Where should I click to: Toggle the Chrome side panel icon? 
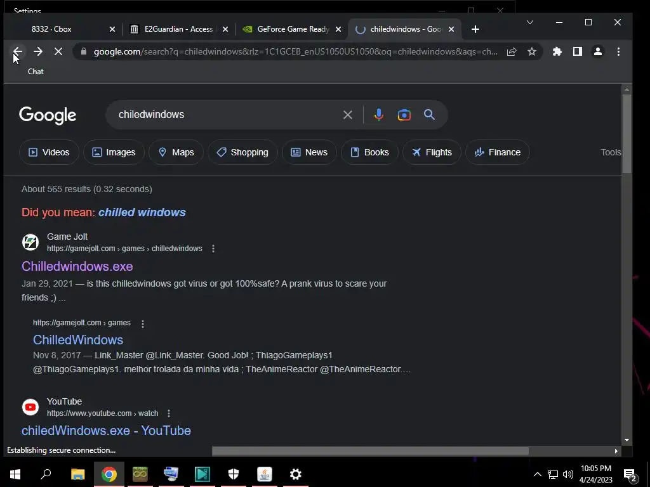pyautogui.click(x=578, y=51)
